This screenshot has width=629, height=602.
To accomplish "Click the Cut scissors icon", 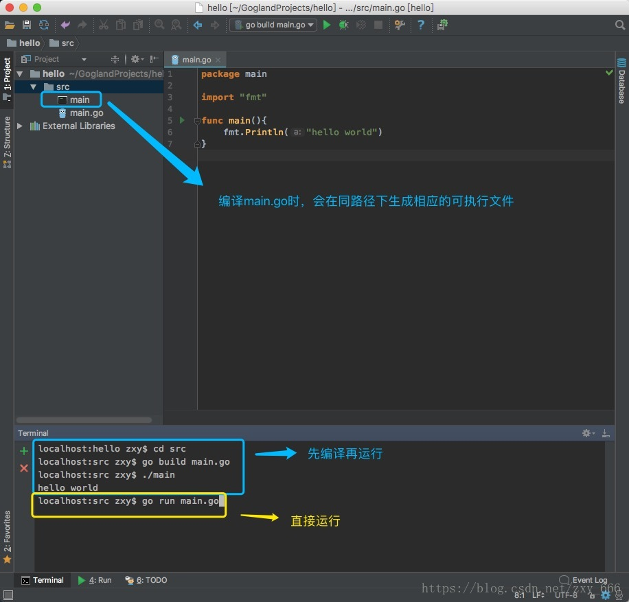I will pyautogui.click(x=104, y=25).
